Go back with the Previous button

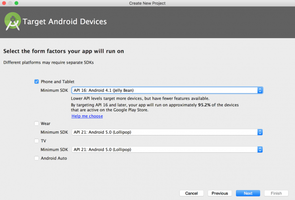(x=220, y=193)
